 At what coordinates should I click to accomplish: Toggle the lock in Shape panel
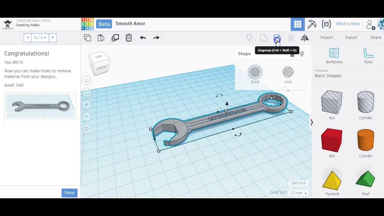pyautogui.click(x=292, y=54)
